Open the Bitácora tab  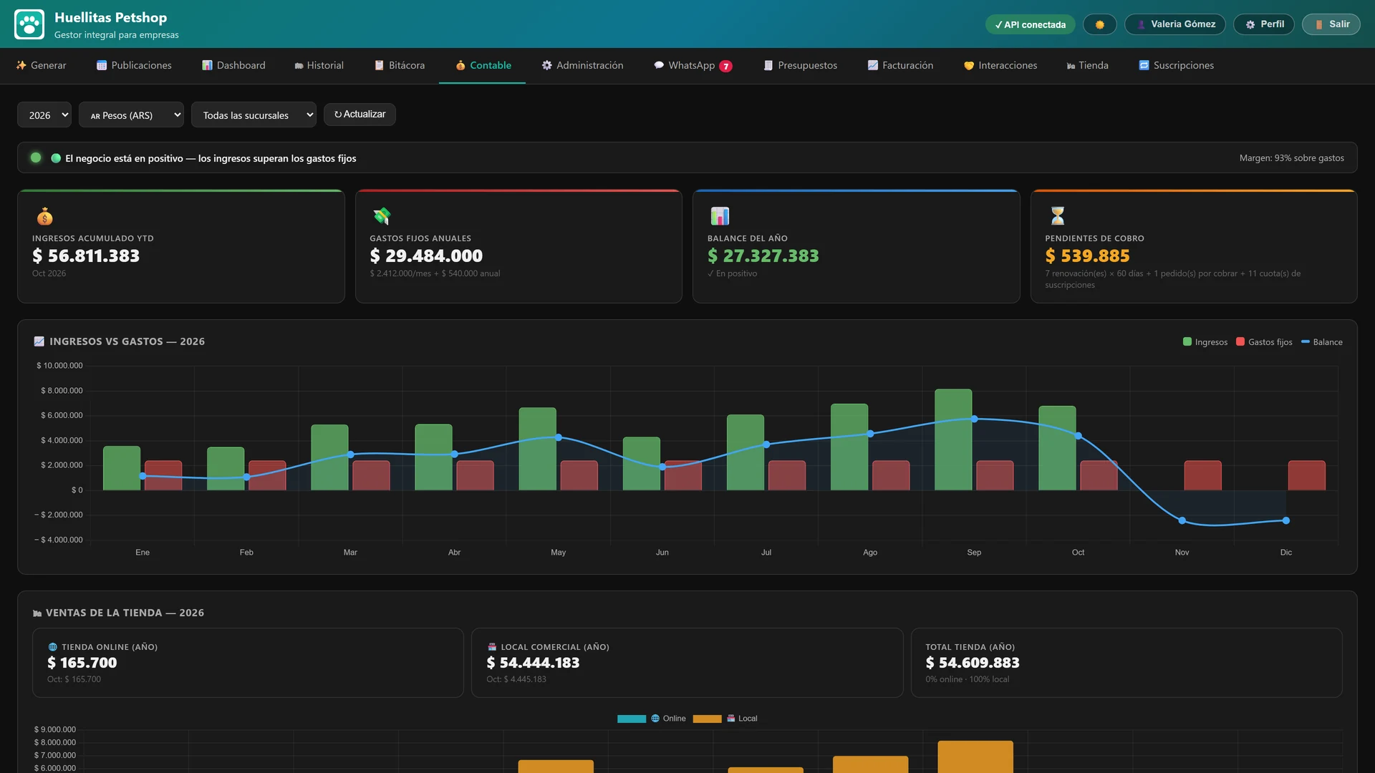click(x=400, y=65)
